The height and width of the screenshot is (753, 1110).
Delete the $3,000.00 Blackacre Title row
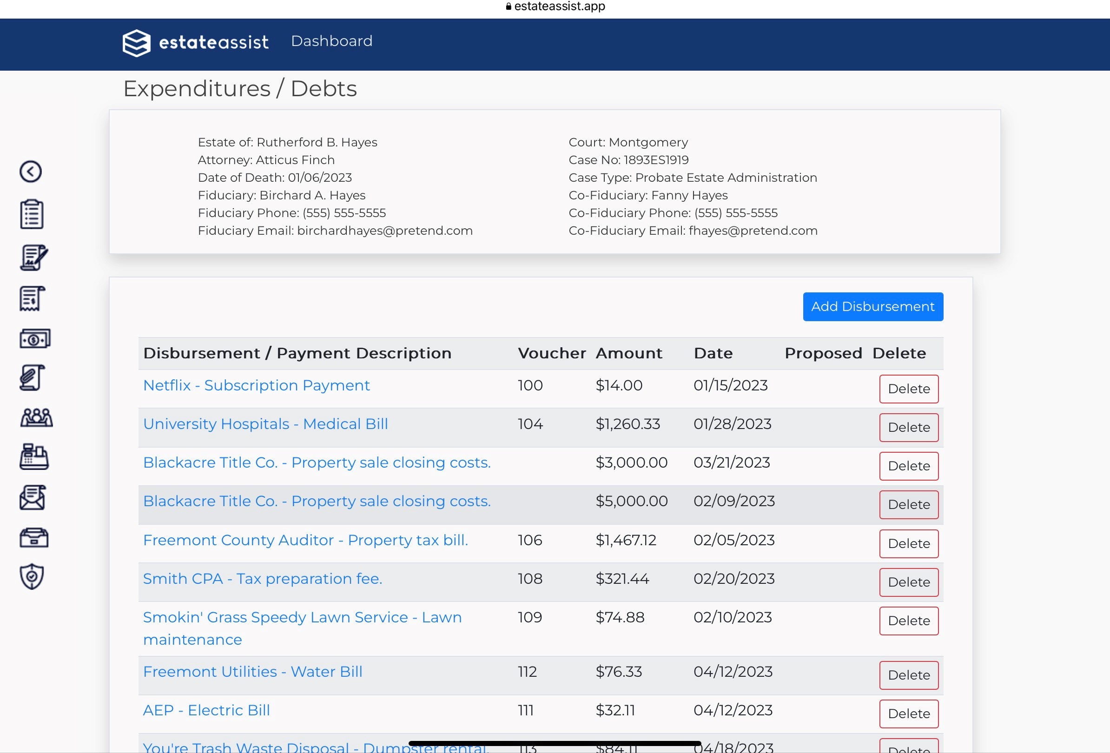(x=908, y=466)
